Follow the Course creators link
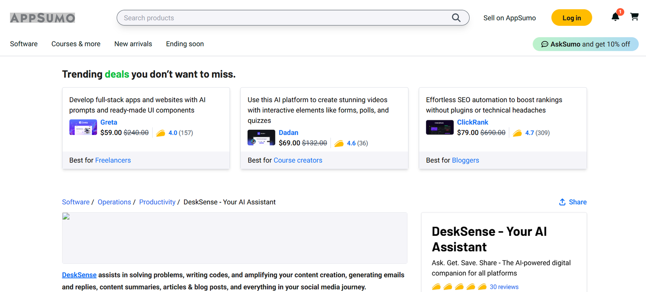 click(298, 160)
